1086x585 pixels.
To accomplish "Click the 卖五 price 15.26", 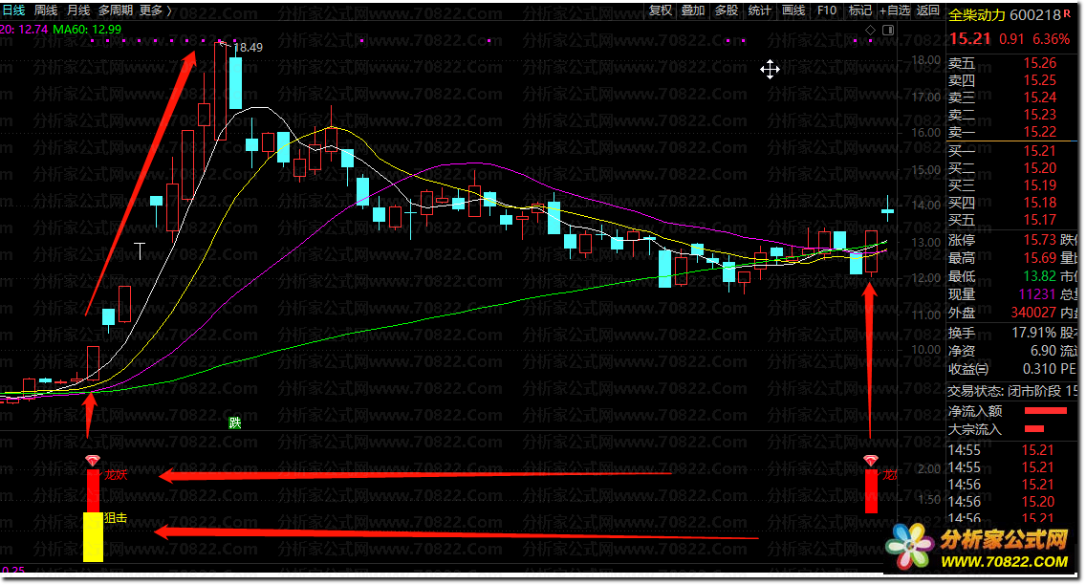I will click(1039, 63).
